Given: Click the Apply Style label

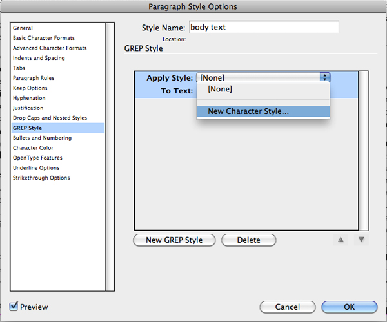Looking at the screenshot, I should point(170,78).
